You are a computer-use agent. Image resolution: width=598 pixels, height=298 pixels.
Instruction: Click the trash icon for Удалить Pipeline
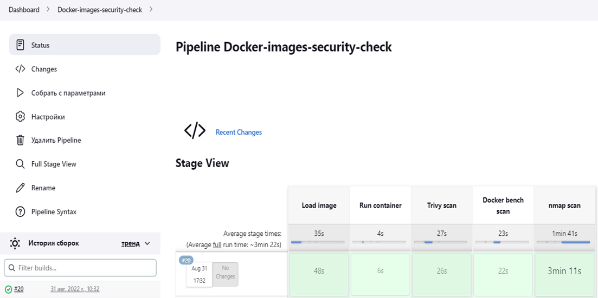click(20, 140)
